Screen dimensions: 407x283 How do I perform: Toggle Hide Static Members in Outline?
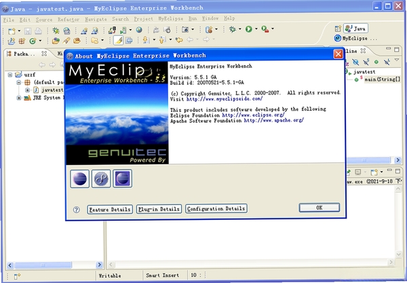(x=366, y=62)
